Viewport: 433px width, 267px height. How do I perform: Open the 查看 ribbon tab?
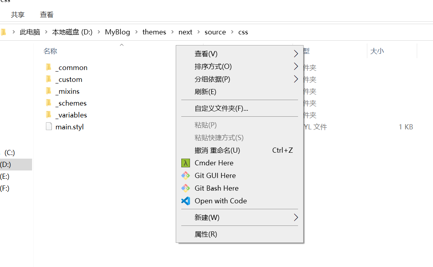tap(47, 15)
